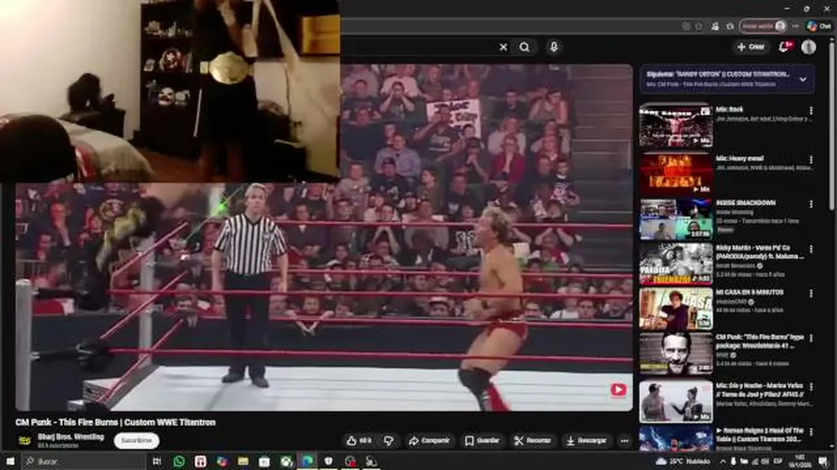Open options menu for 'INSIDE SMACKDOWN'
The width and height of the screenshot is (837, 470).
[811, 204]
